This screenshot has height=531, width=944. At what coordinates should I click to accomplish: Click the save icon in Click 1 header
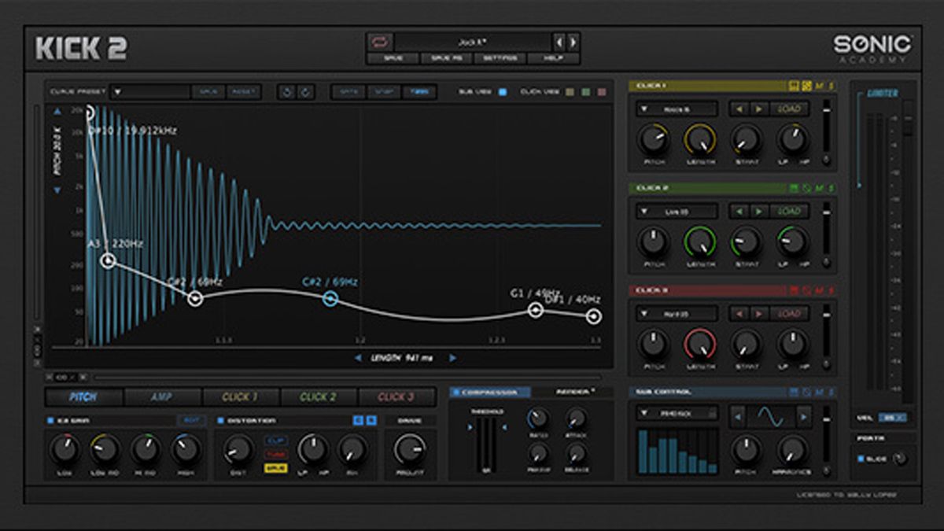coord(793,85)
